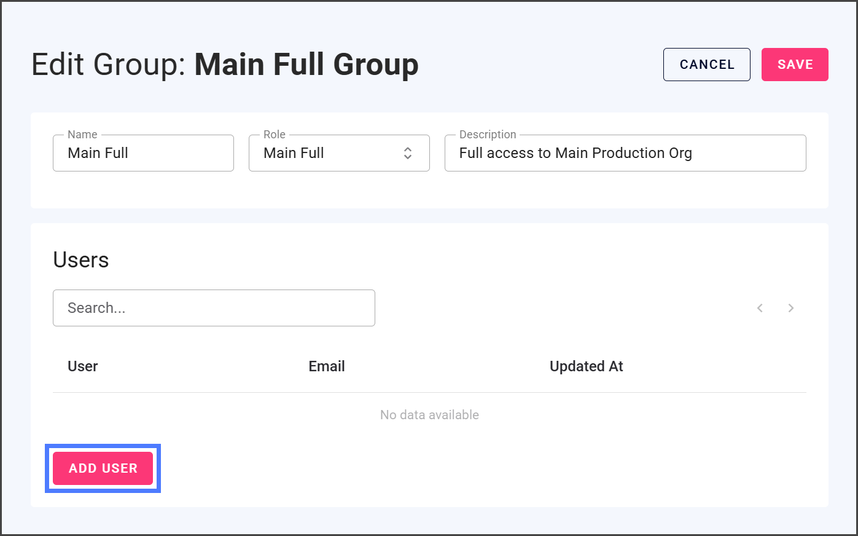Click into the Description text field

click(625, 153)
